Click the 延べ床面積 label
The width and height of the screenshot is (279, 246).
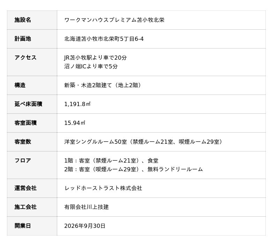[x=28, y=104]
